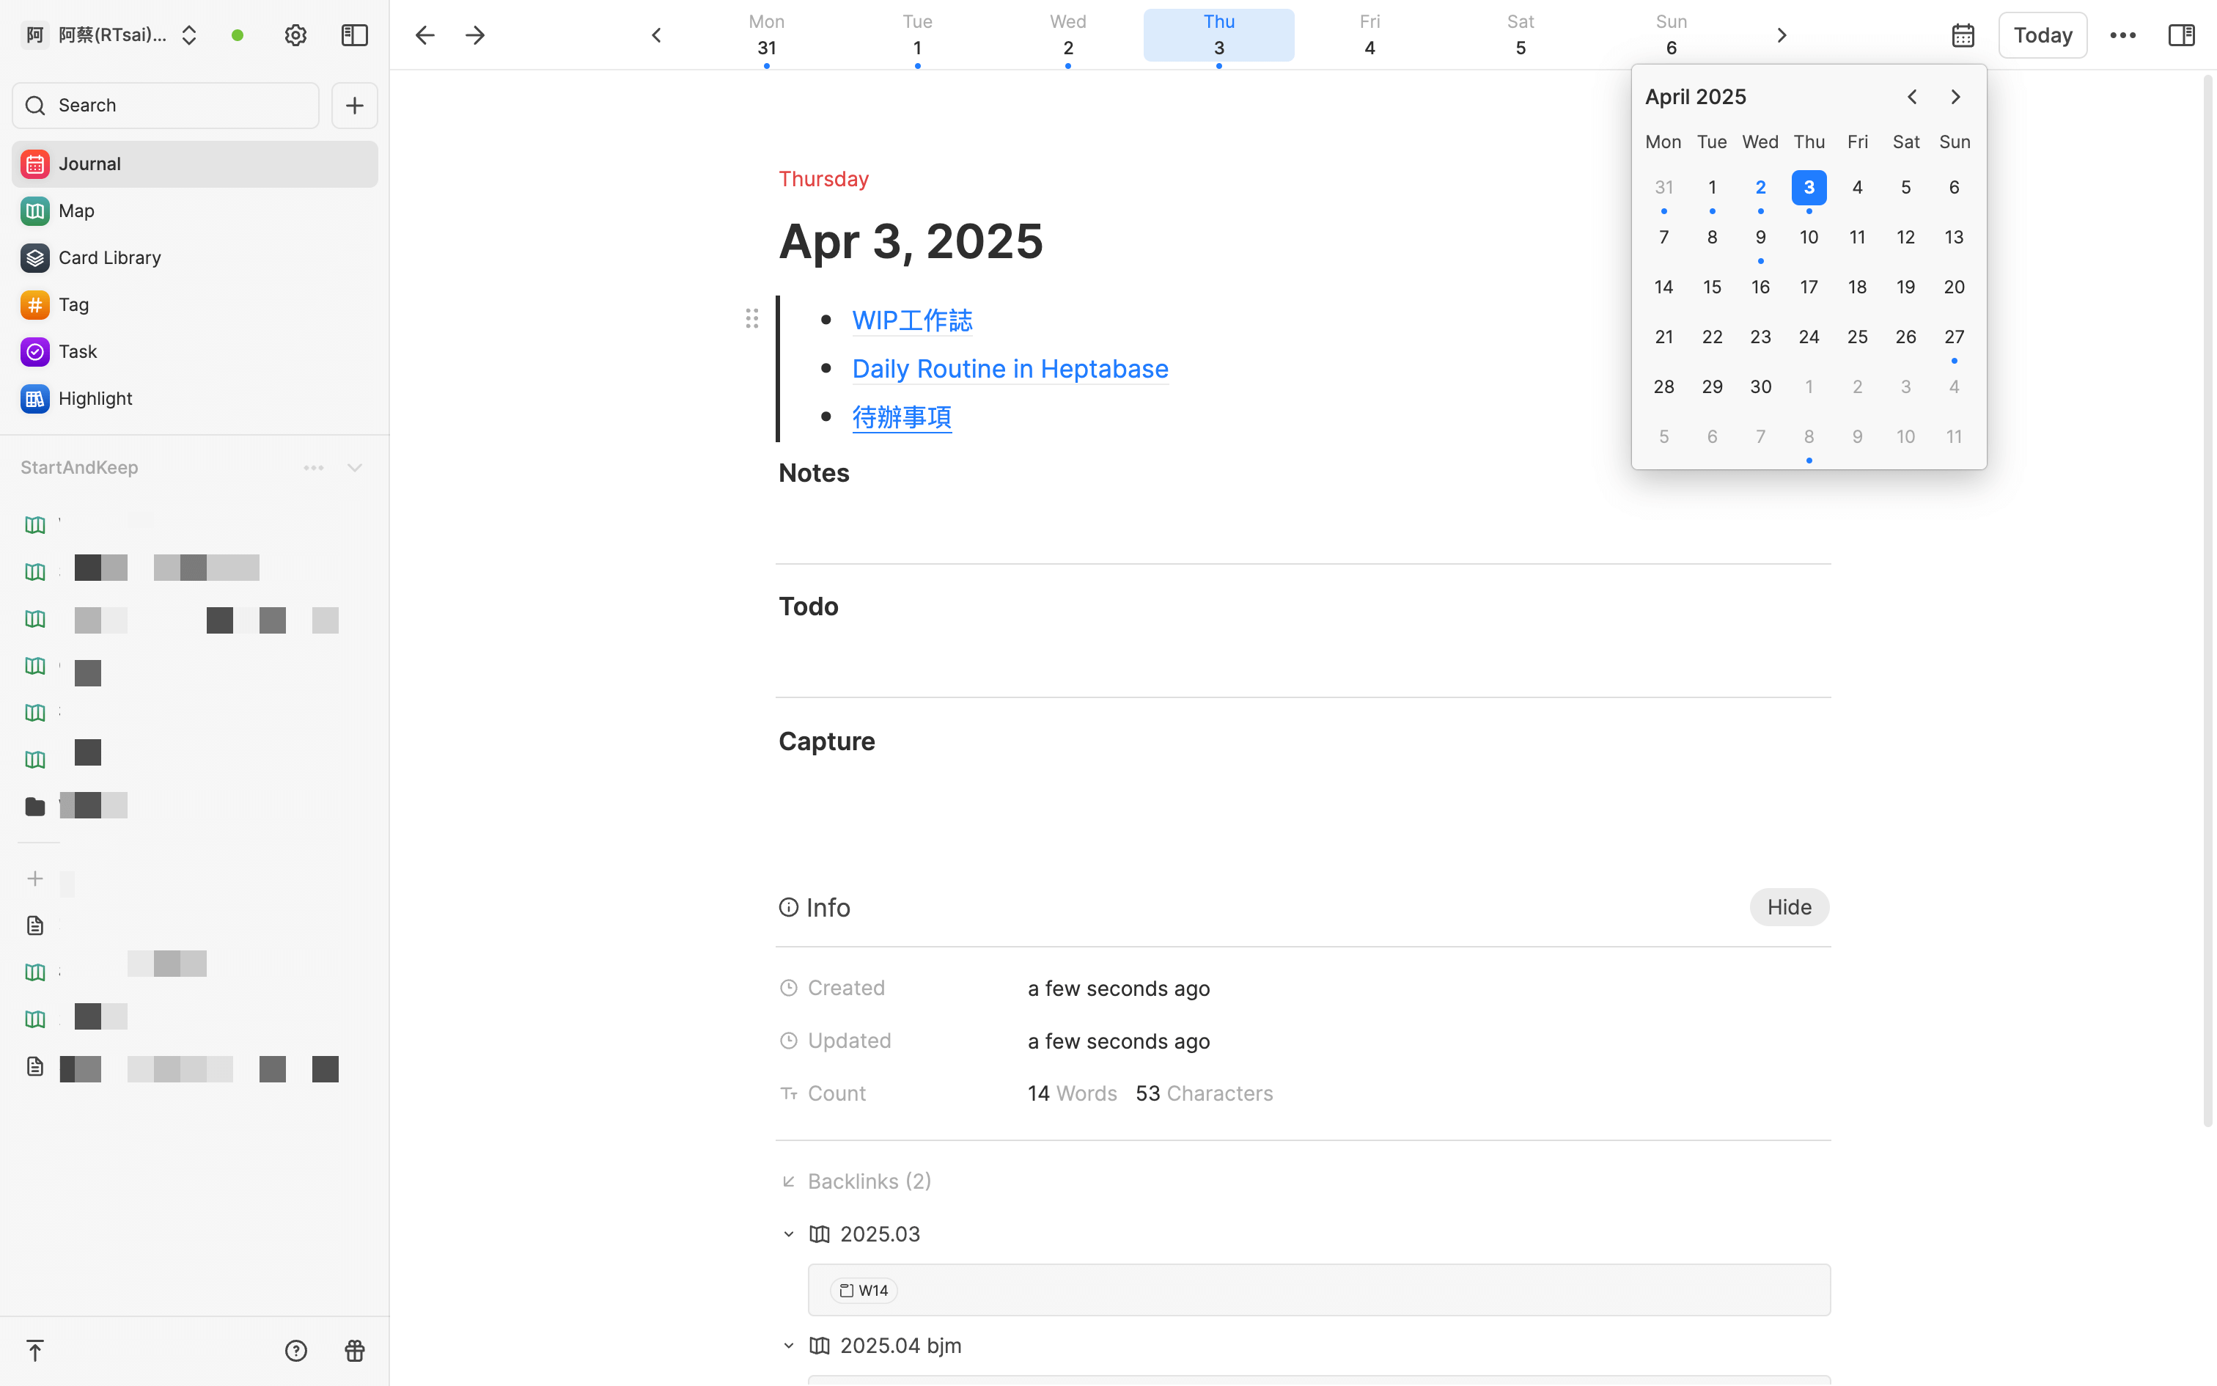Image resolution: width=2217 pixels, height=1386 pixels.
Task: Create a new card with the plus icon
Action: (353, 104)
